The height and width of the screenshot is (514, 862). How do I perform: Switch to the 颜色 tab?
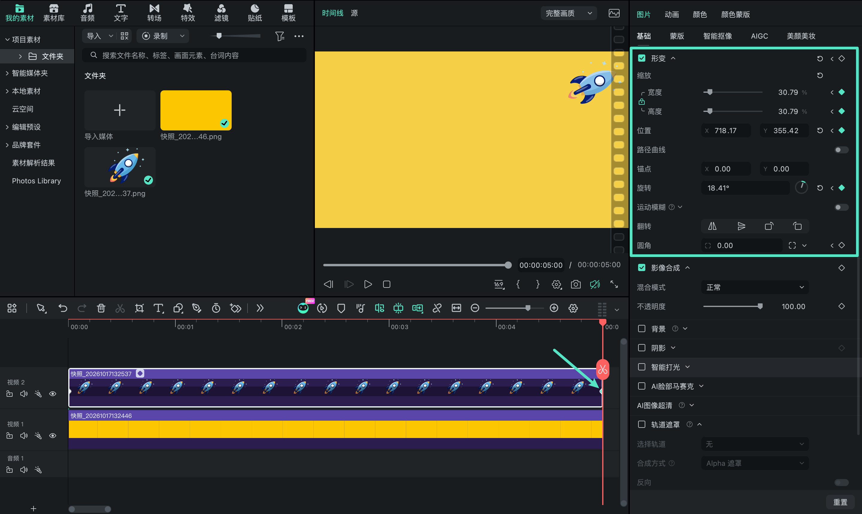tap(699, 14)
